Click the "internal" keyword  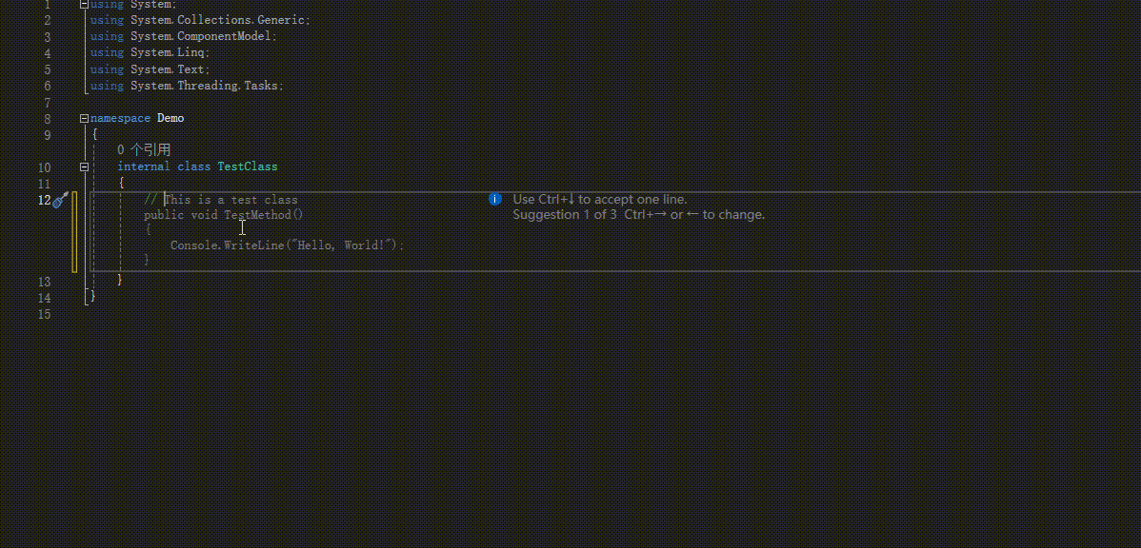point(144,167)
